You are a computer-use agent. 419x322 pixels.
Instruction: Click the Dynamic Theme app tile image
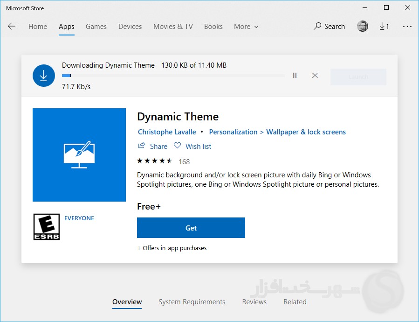(79, 155)
